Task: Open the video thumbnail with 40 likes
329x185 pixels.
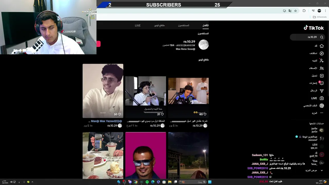Action: pyautogui.click(x=188, y=91)
